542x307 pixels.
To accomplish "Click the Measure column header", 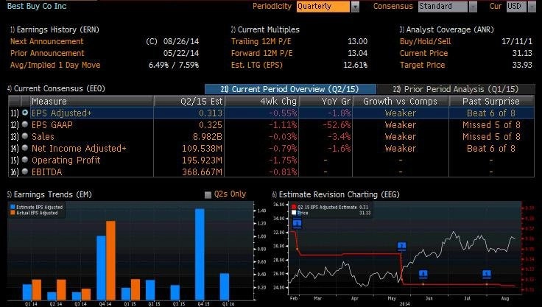I will (x=91, y=102).
